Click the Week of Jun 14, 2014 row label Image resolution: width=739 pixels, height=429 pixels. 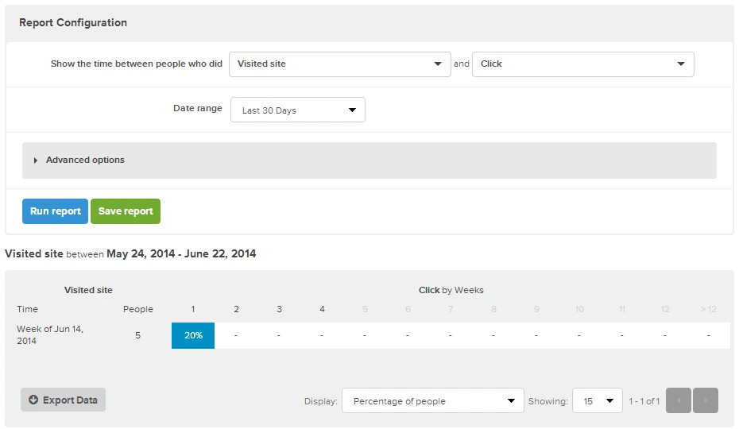49,334
